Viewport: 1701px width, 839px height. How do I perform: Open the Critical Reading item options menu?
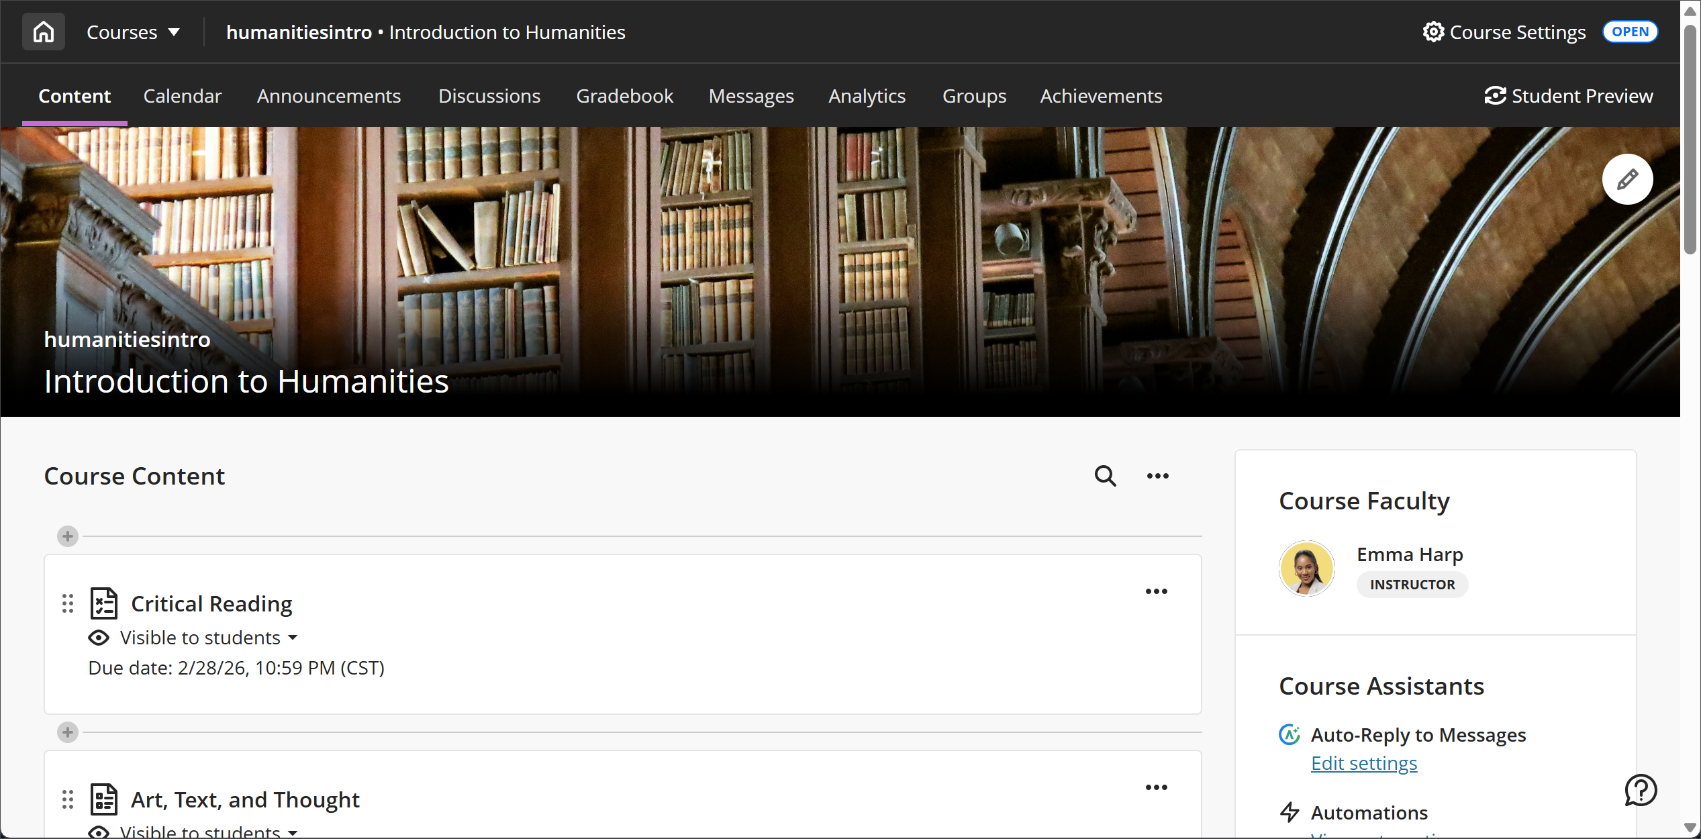(1157, 591)
